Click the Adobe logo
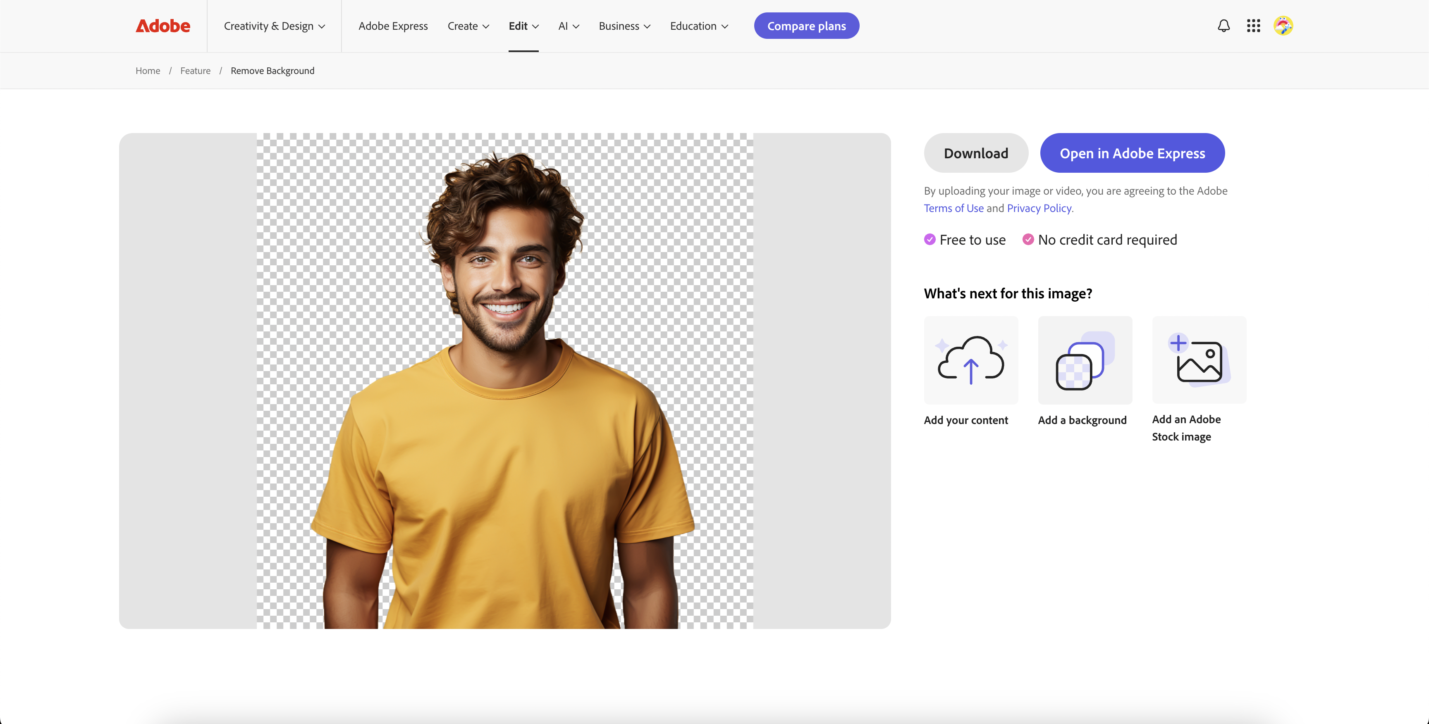Viewport: 1429px width, 724px height. pyautogui.click(x=162, y=26)
